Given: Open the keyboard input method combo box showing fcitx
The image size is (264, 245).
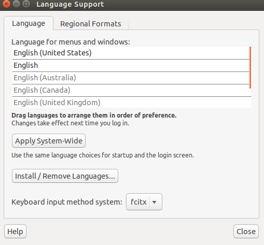Looking at the screenshot, I should pos(144,201).
